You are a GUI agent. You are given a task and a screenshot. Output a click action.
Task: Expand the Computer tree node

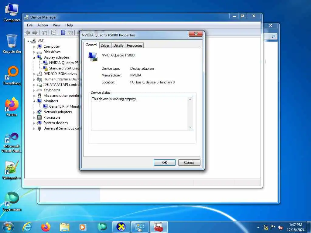pos(34,47)
